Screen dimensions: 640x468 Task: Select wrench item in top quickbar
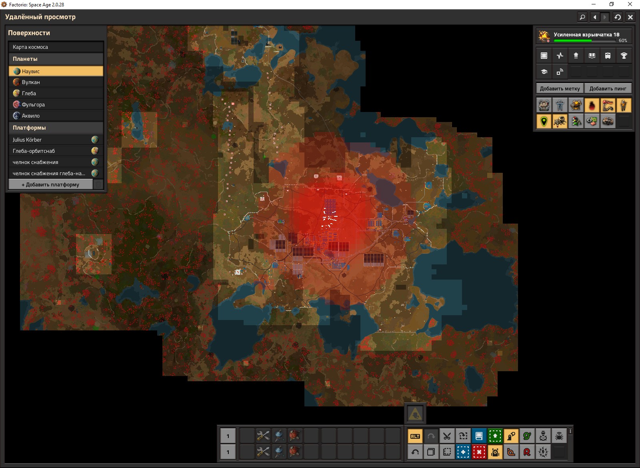click(263, 436)
